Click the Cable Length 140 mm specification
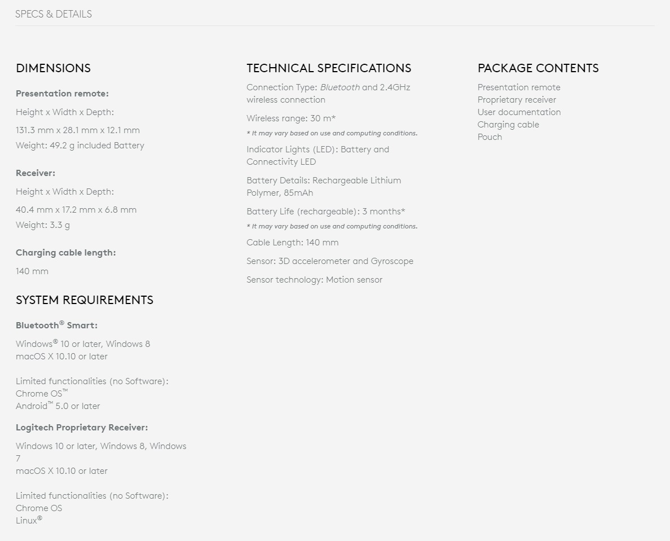The height and width of the screenshot is (541, 670). coord(292,243)
